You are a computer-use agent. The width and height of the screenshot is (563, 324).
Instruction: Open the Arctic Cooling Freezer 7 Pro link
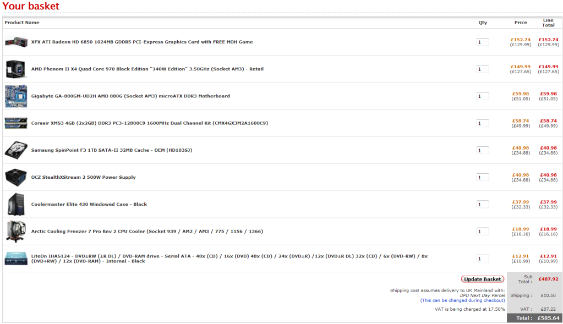pos(147,232)
